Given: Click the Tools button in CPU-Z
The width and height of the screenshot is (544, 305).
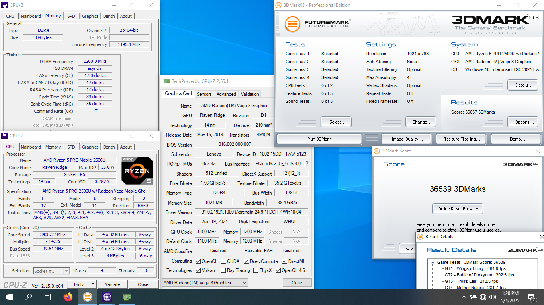Looking at the screenshot, I should click(x=78, y=284).
